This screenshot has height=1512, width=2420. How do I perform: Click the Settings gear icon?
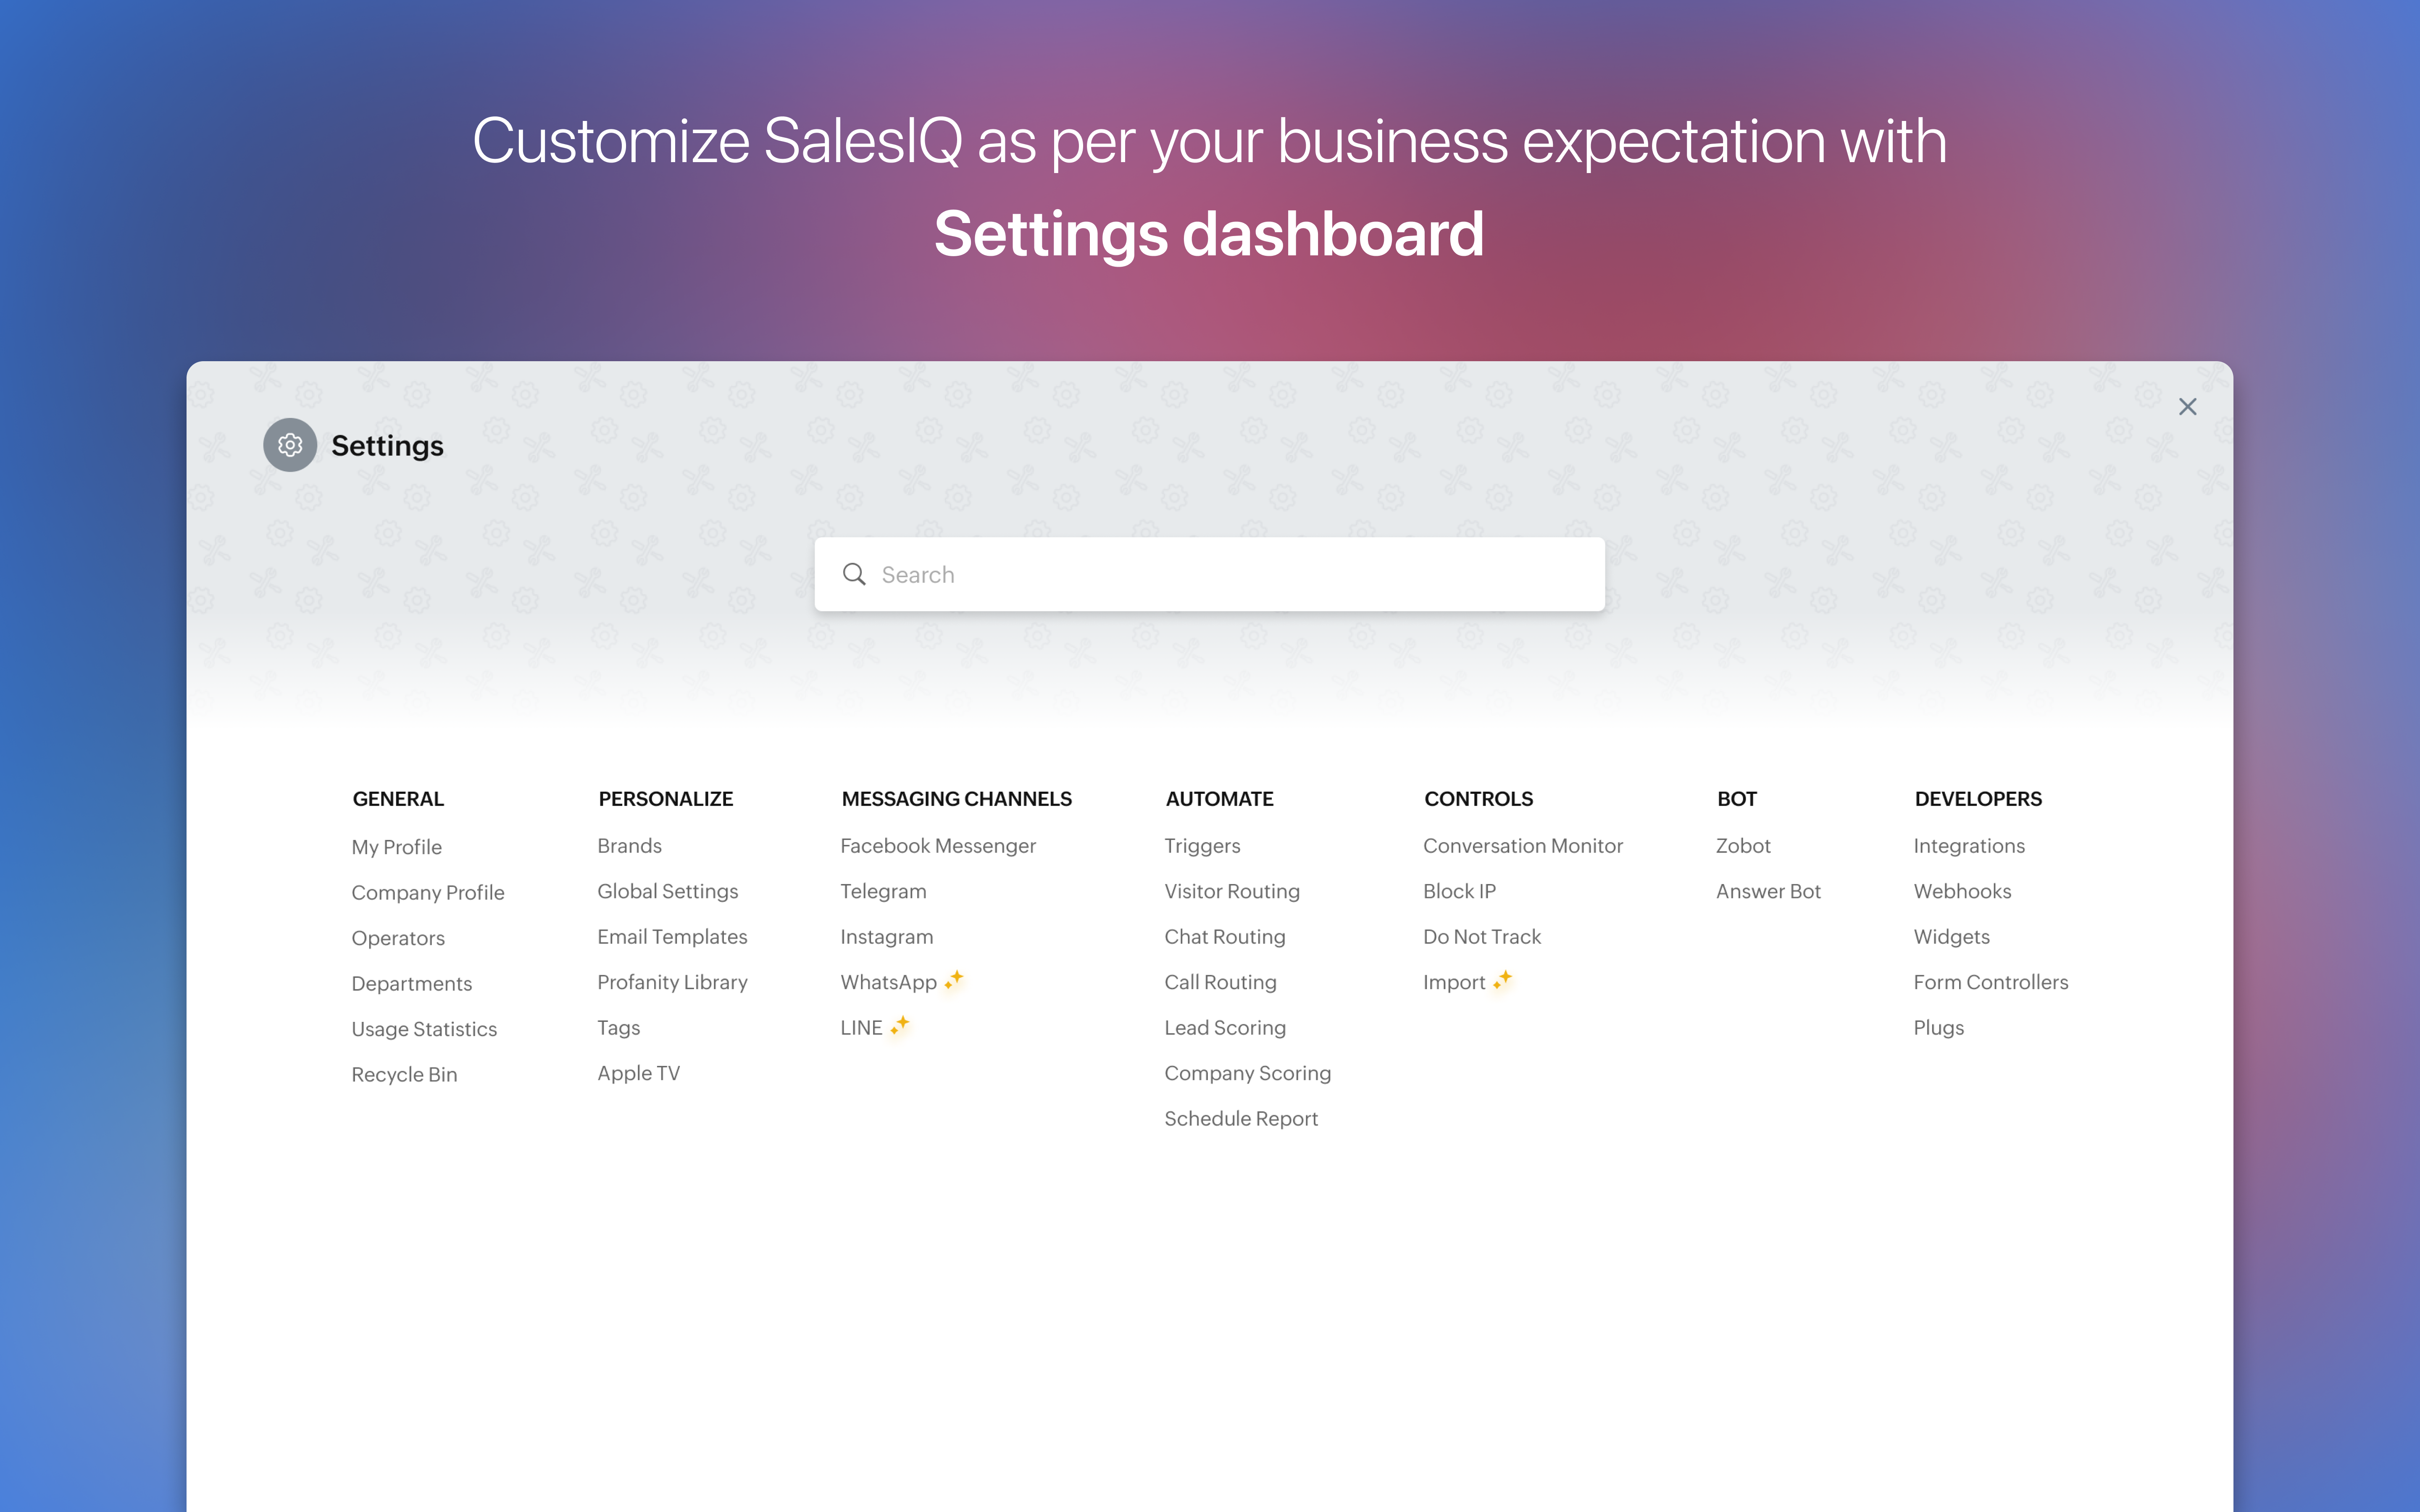[x=289, y=445]
